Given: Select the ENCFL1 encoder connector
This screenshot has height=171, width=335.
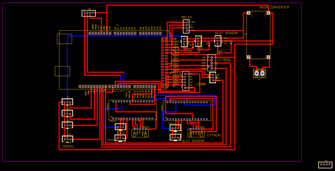Looking at the screenshot, I should pyautogui.click(x=175, y=128).
